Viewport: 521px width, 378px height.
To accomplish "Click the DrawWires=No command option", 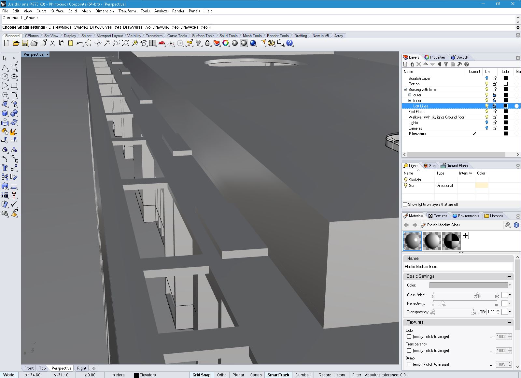I will [x=137, y=27].
